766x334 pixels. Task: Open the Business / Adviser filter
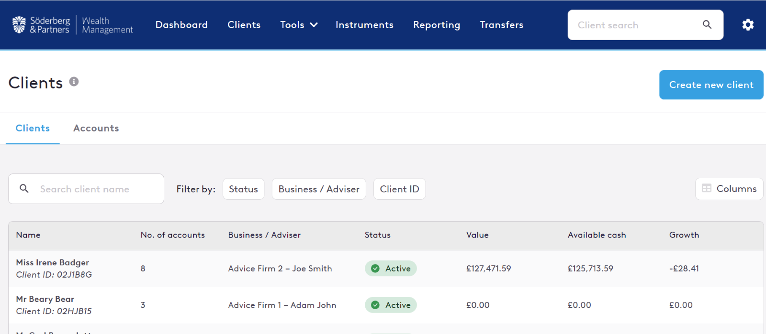[319, 189]
